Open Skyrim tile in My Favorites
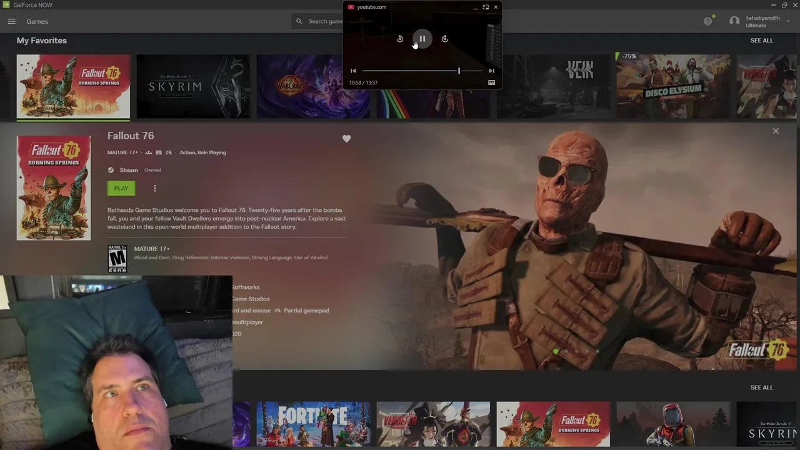800x450 pixels. pyautogui.click(x=193, y=86)
